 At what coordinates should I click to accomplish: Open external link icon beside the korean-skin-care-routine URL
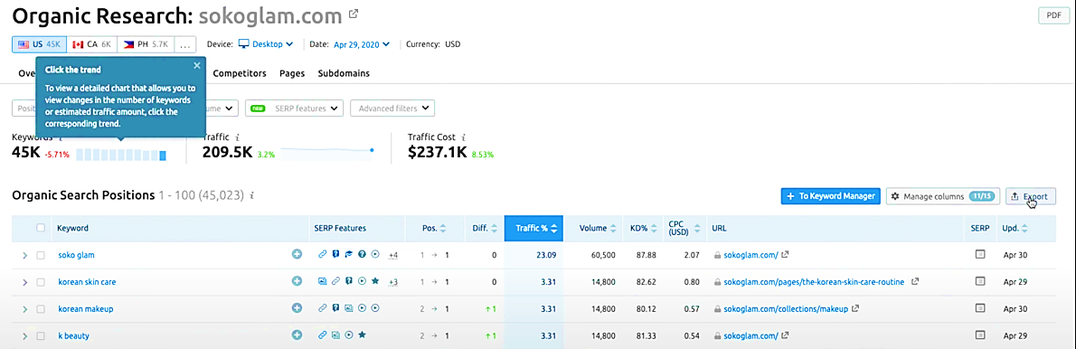coord(915,281)
